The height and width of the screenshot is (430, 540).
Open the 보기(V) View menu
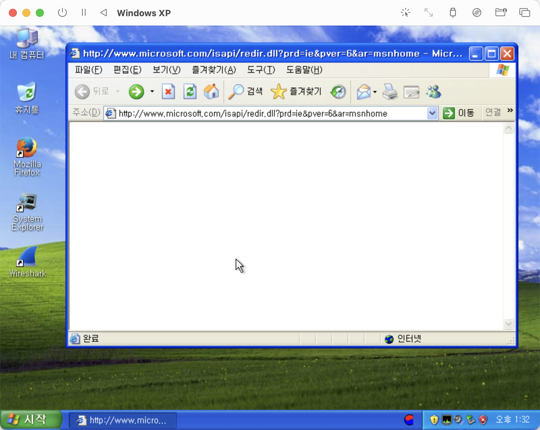tap(167, 70)
